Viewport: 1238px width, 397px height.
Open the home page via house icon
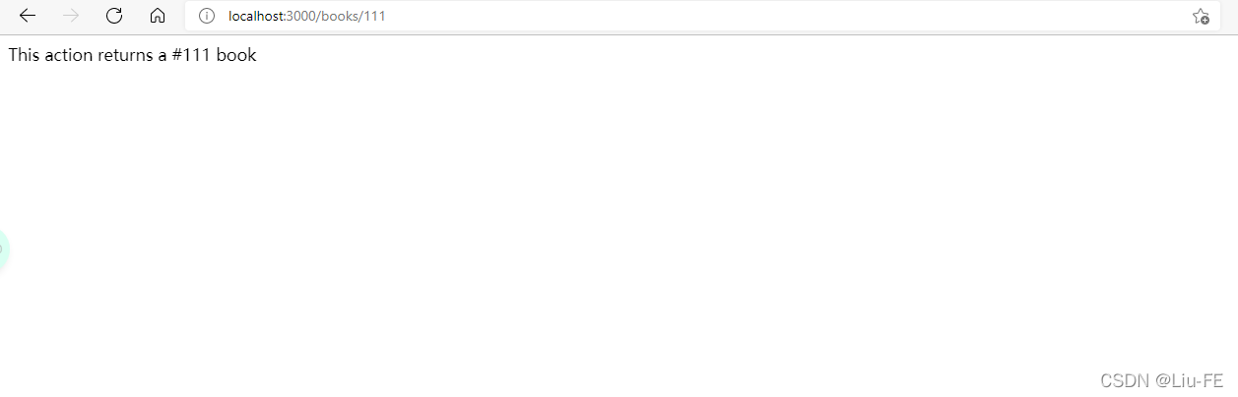[x=158, y=16]
